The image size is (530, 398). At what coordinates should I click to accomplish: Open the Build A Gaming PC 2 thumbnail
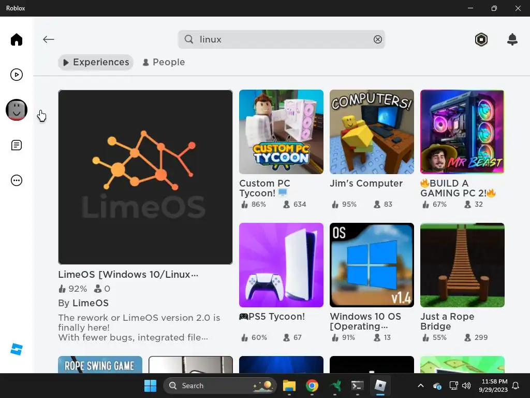pyautogui.click(x=462, y=132)
